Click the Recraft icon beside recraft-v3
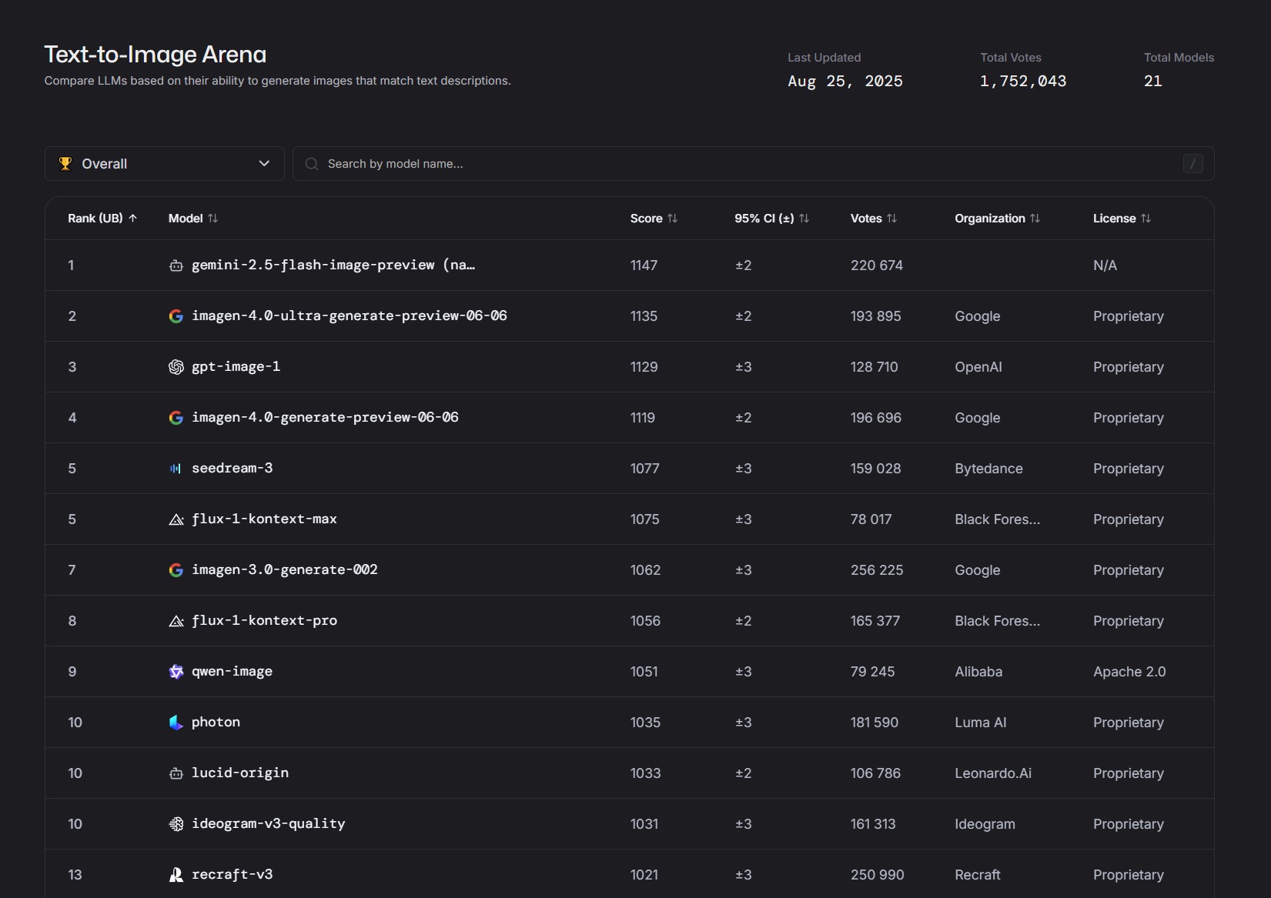Viewport: 1271px width, 898px height. coord(176,875)
